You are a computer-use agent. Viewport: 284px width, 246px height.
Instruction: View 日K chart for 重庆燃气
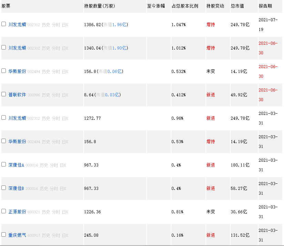point(65,235)
